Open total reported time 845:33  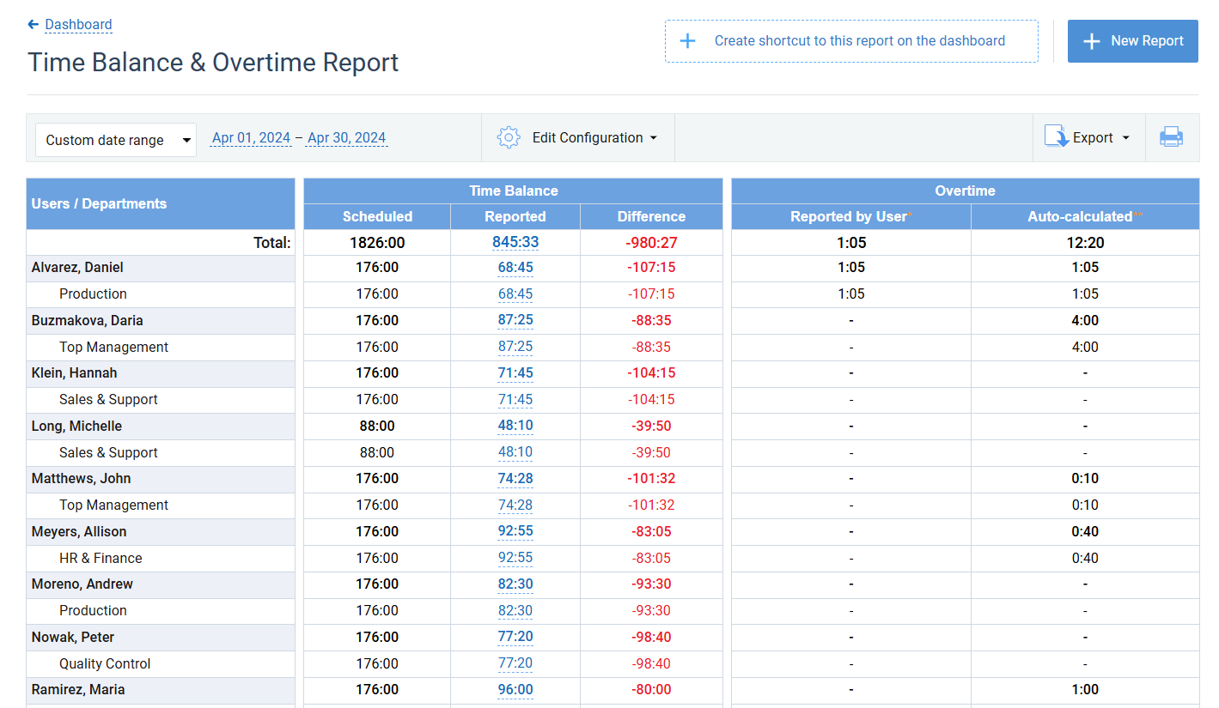pos(515,243)
